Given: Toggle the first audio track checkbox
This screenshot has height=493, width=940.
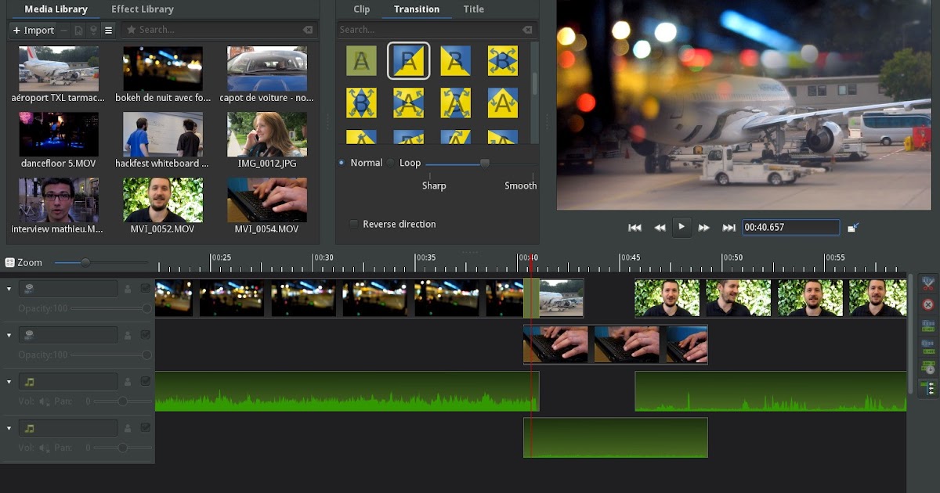Looking at the screenshot, I should pyautogui.click(x=145, y=381).
